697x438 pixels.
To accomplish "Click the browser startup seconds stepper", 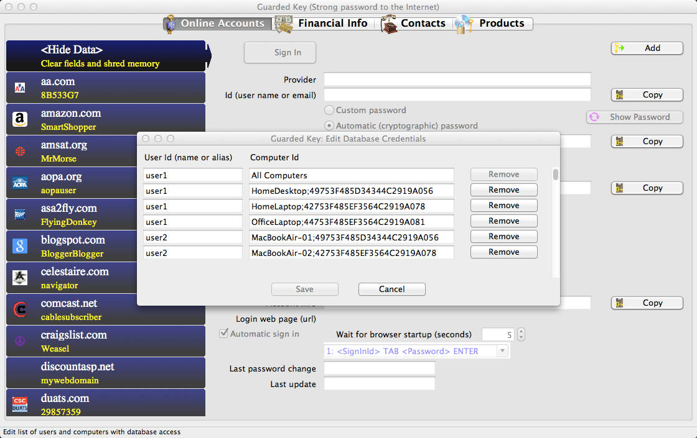I will tap(521, 334).
